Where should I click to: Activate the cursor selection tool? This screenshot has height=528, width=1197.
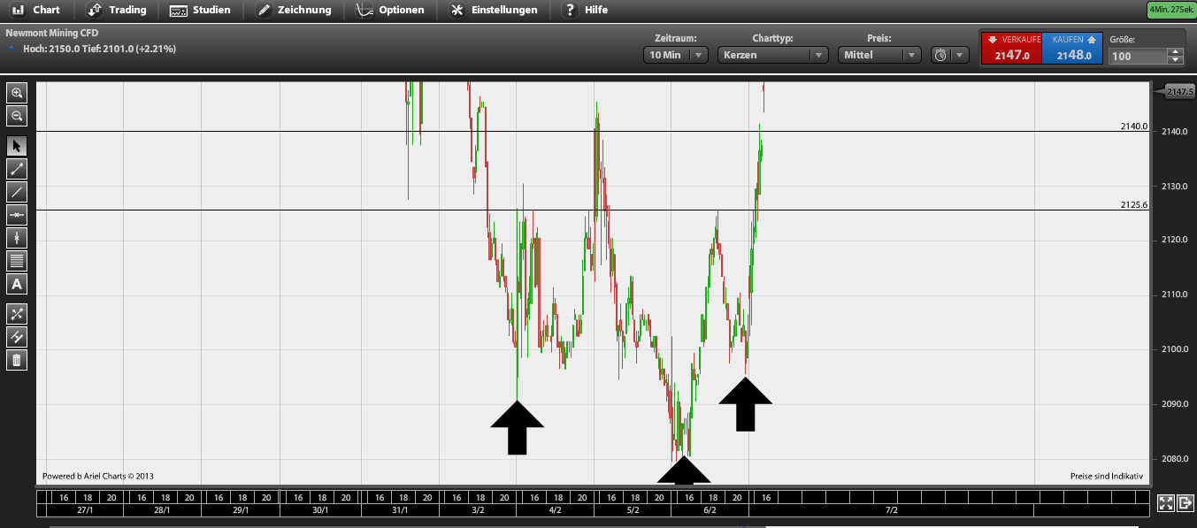[16, 145]
